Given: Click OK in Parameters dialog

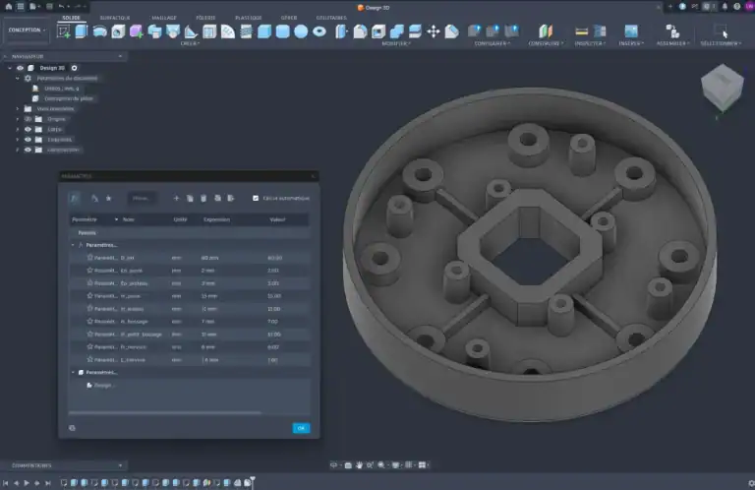Looking at the screenshot, I should click(301, 428).
